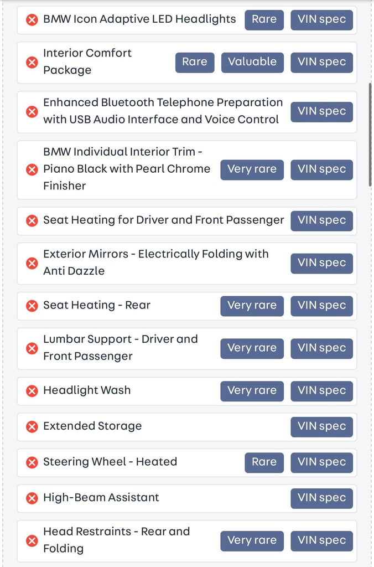Click red X icon beside Steering Wheel - Heated
Image resolution: width=374 pixels, height=567 pixels.
[x=32, y=462]
